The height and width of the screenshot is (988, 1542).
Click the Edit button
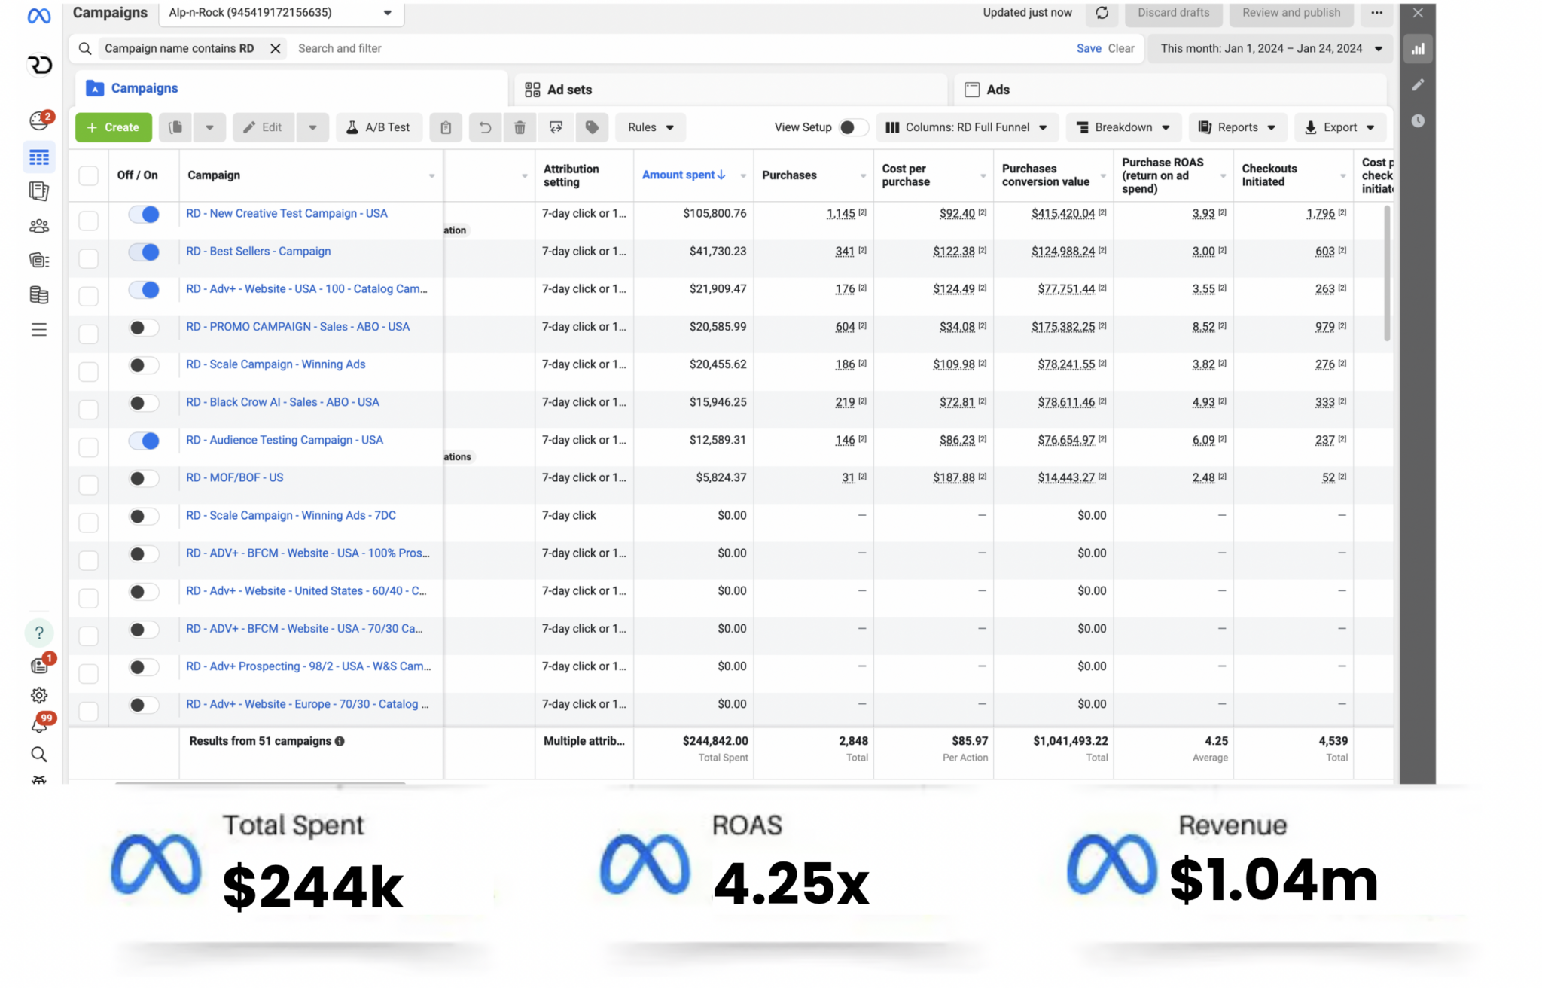263,127
